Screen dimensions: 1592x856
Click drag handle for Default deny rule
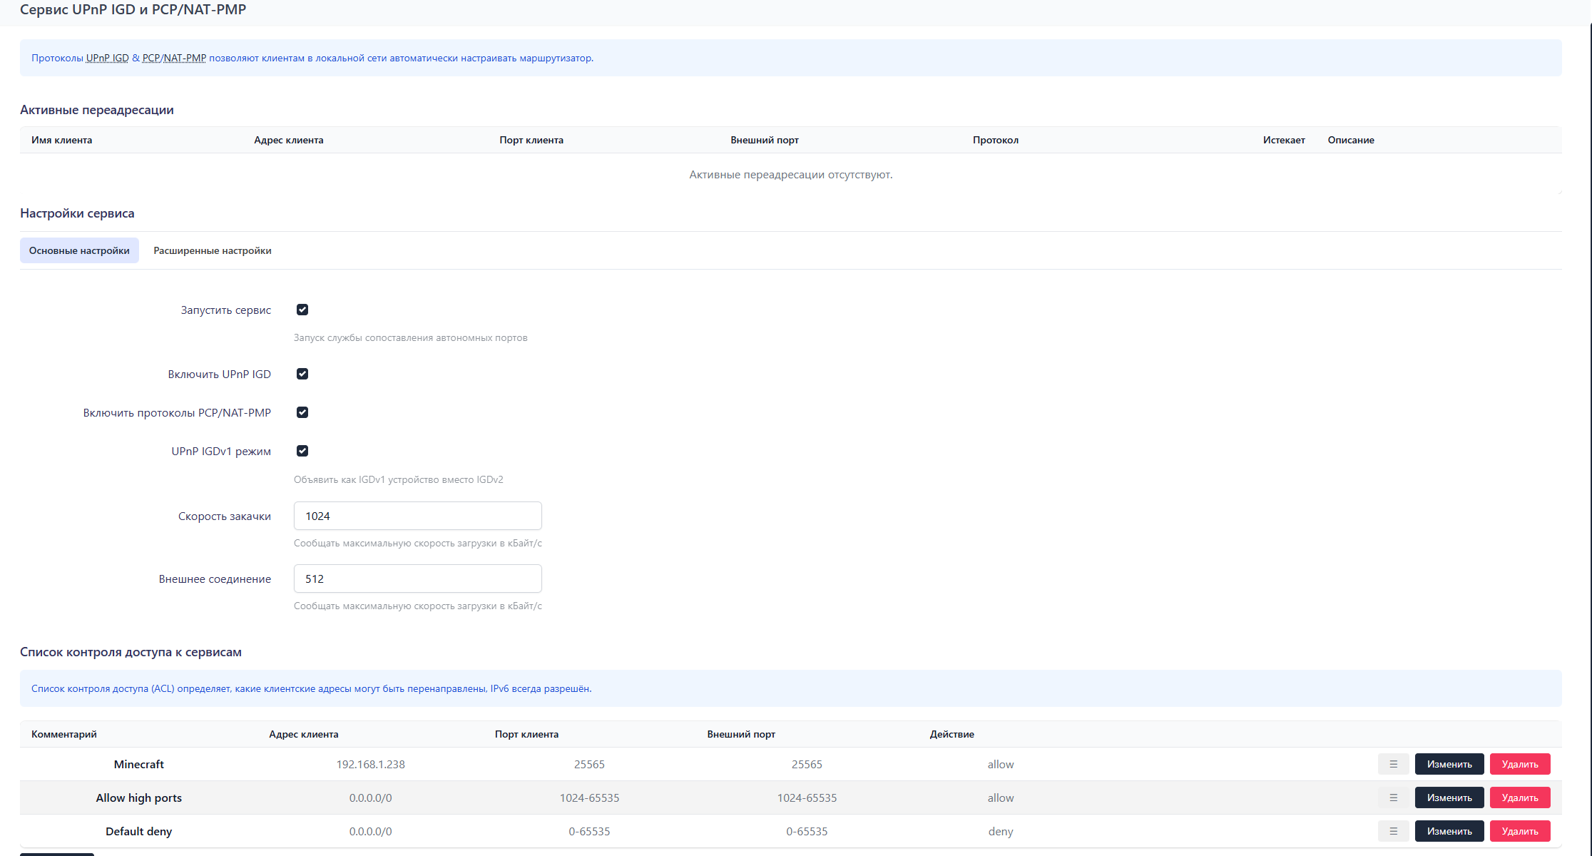(1393, 831)
